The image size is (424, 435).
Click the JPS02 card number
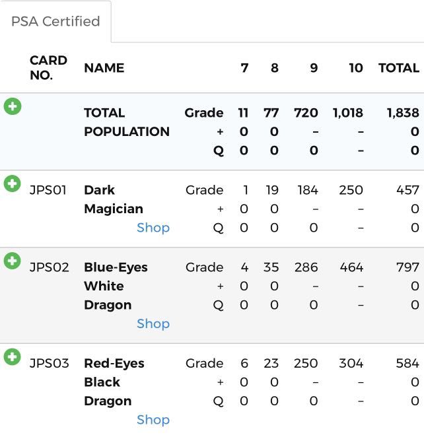(x=49, y=267)
